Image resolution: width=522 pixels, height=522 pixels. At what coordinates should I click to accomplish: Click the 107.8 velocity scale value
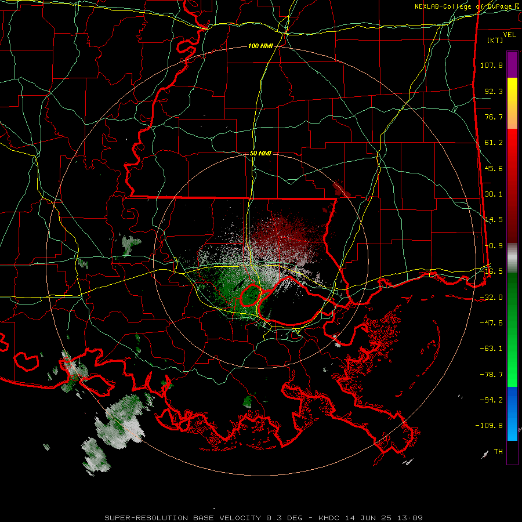pos(491,65)
